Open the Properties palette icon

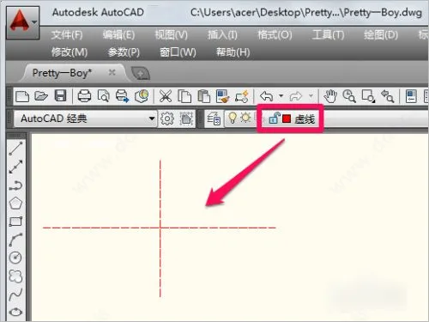411,96
